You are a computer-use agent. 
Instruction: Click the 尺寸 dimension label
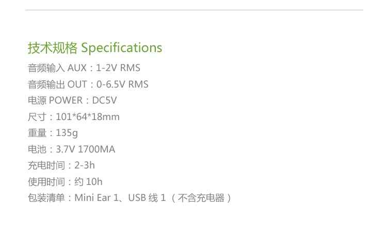38,117
